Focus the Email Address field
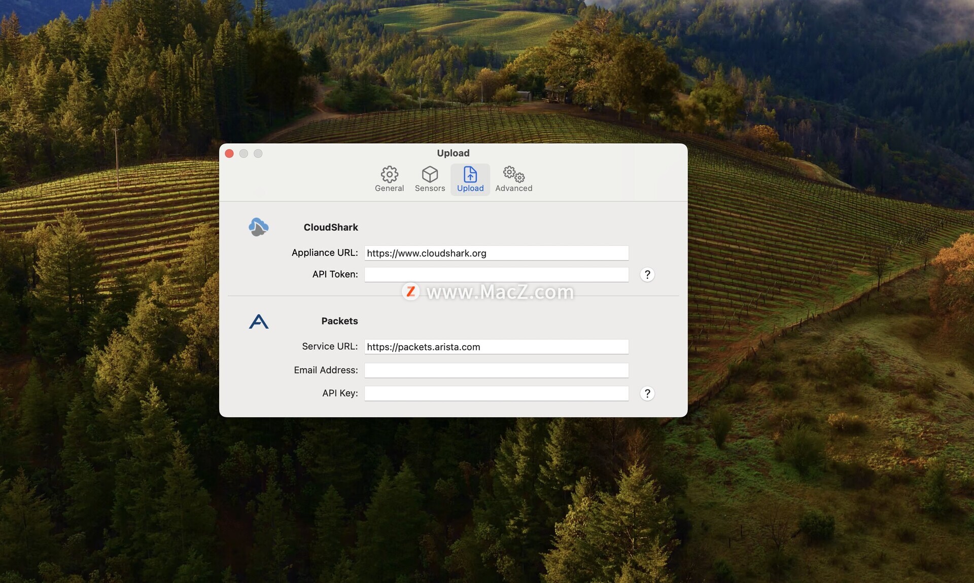974x583 pixels. (496, 370)
